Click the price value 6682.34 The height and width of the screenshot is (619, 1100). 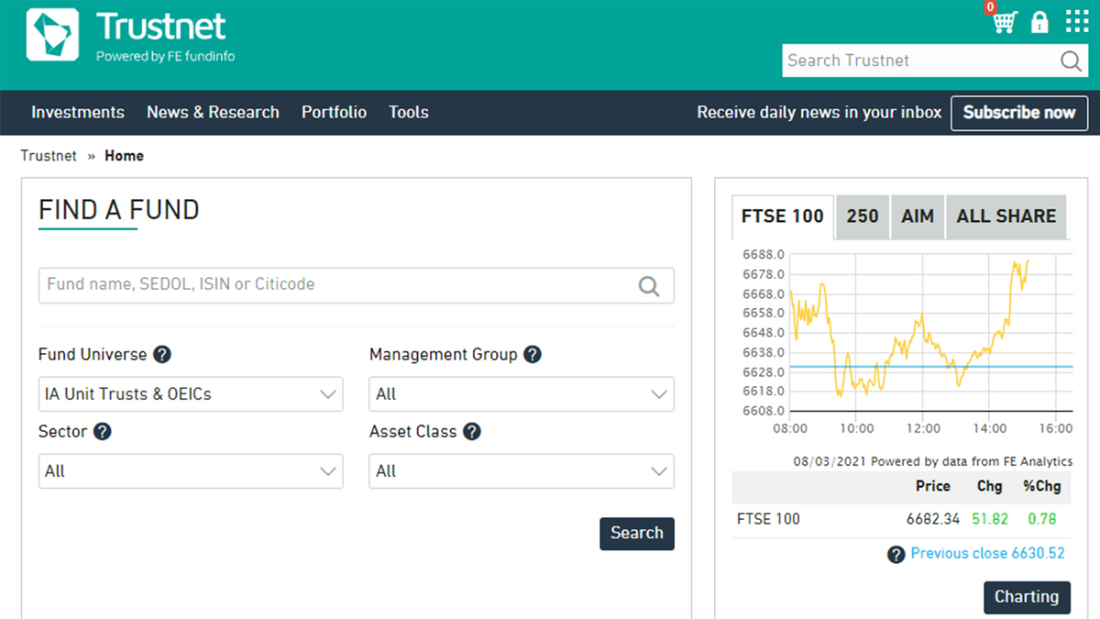[x=933, y=519]
